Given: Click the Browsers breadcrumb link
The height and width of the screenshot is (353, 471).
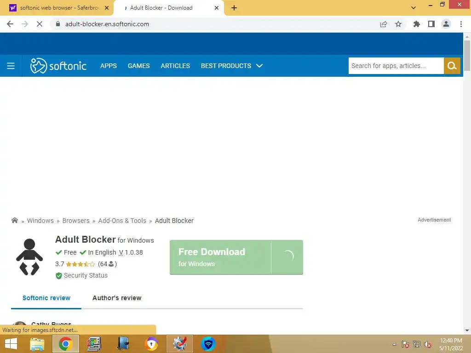Looking at the screenshot, I should 76,221.
